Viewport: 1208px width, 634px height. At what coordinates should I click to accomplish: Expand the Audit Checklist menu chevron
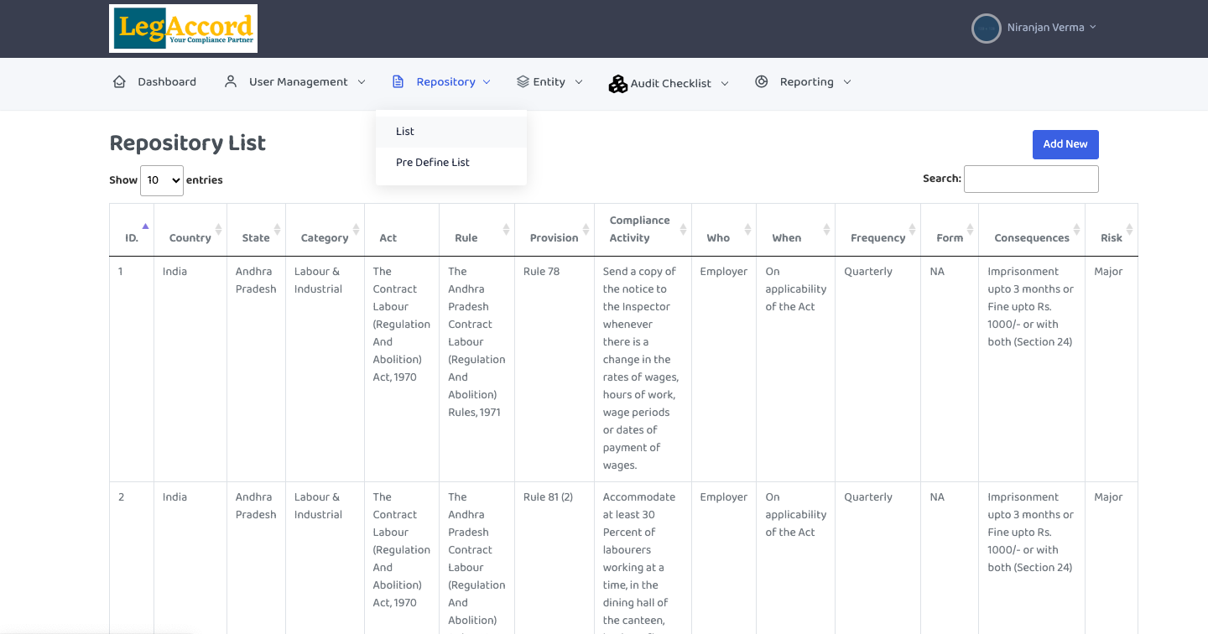725,83
